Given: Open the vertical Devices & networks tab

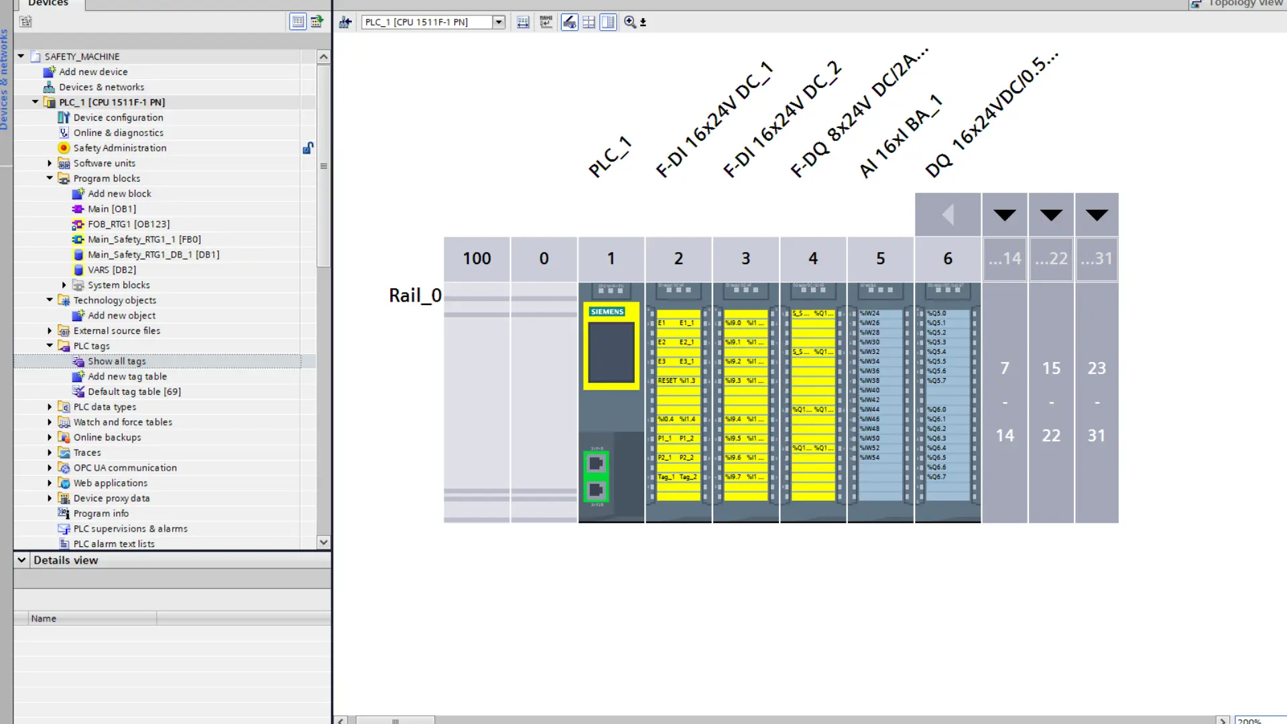Looking at the screenshot, I should [x=5, y=79].
